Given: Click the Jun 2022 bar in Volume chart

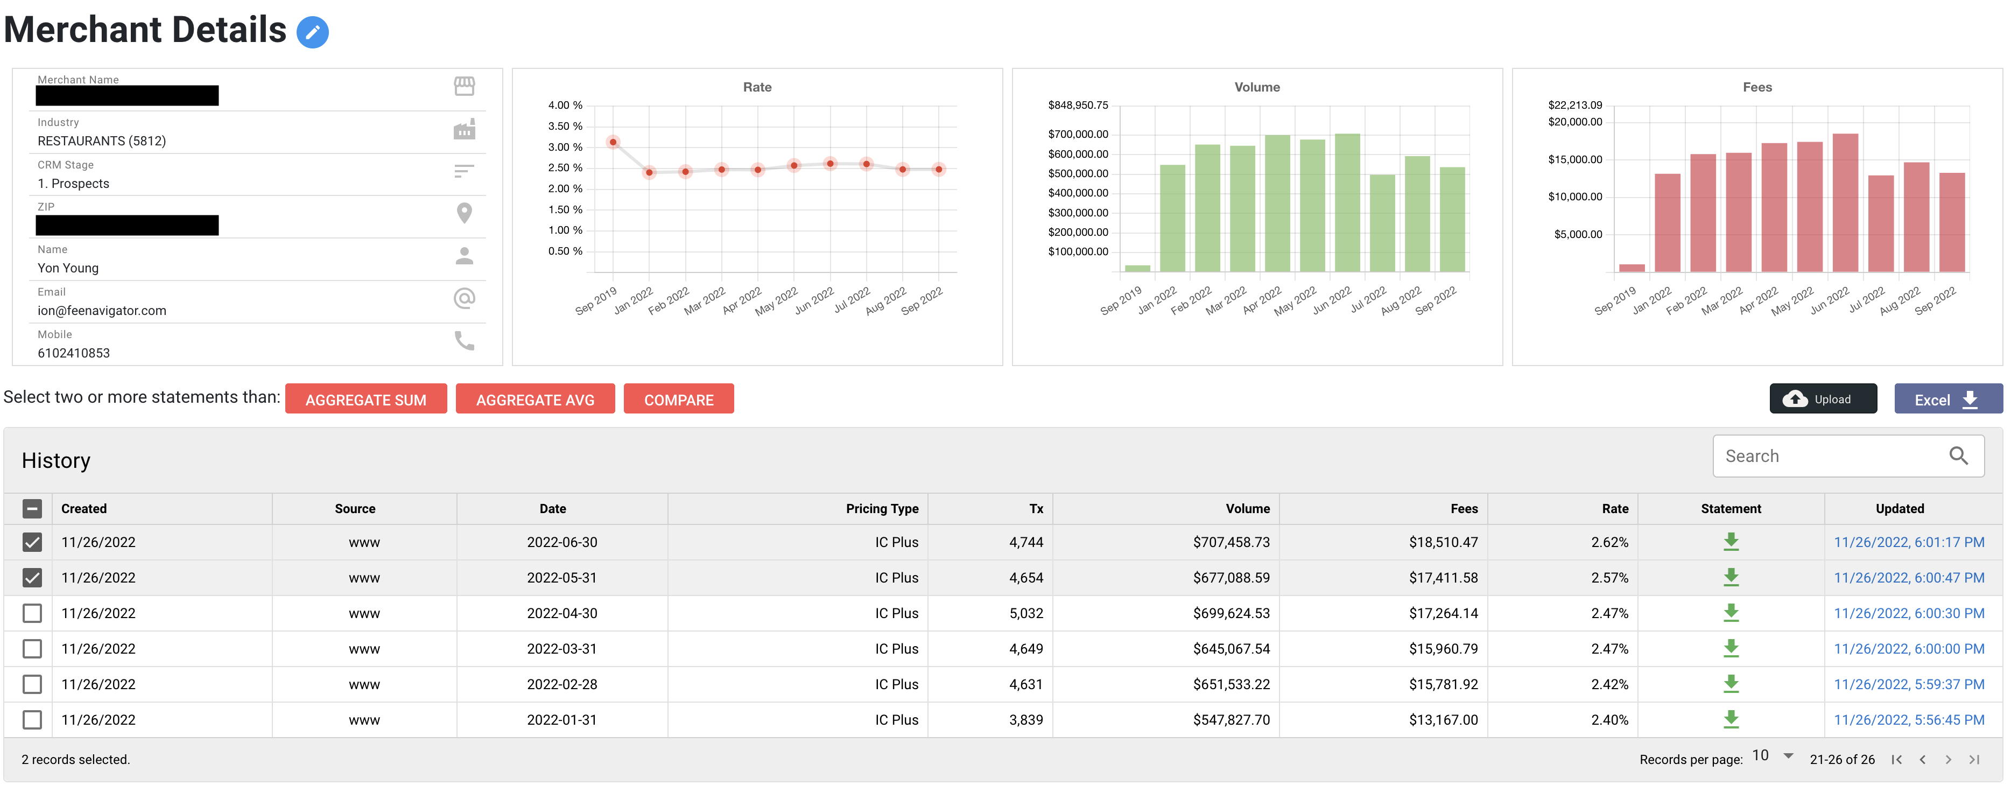Looking at the screenshot, I should pyautogui.click(x=1347, y=203).
